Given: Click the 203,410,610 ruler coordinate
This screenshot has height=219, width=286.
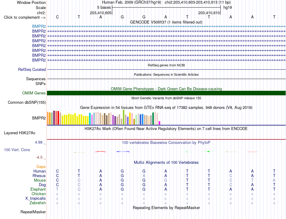Looking at the screenshot, I should coord(209,13).
